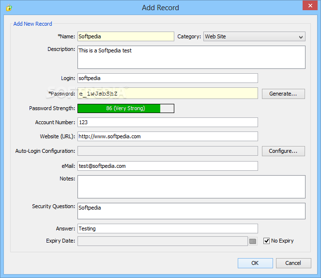Click the Auto-Login Configuration field
This screenshot has width=321, height=278.
tap(168, 151)
